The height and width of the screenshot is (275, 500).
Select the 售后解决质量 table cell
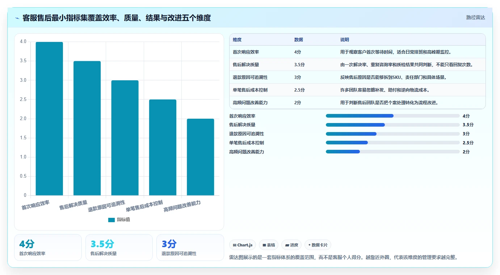[246, 65]
